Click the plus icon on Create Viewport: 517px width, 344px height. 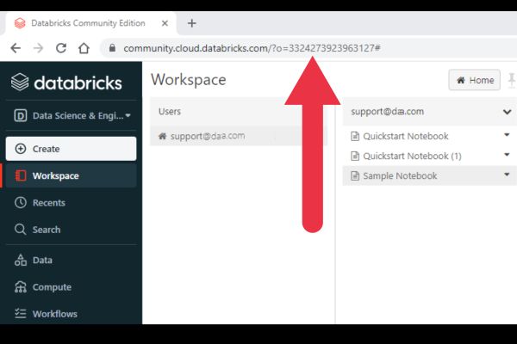pyautogui.click(x=21, y=149)
